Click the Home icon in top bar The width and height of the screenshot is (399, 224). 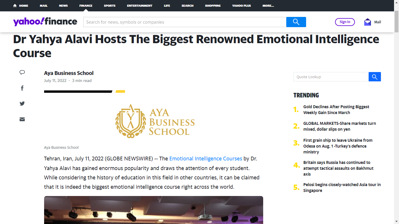point(15,6)
